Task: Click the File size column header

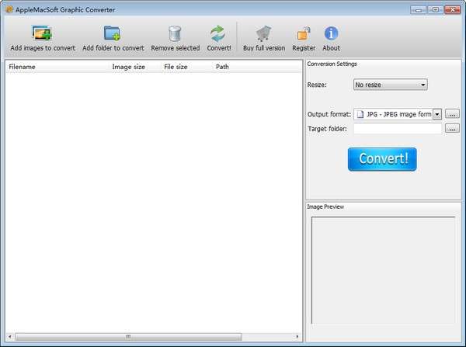Action: click(176, 67)
